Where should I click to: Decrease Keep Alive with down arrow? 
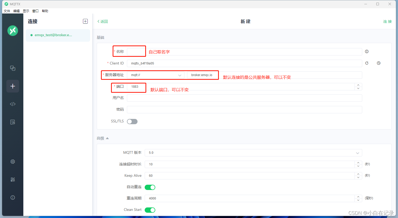point(358,177)
